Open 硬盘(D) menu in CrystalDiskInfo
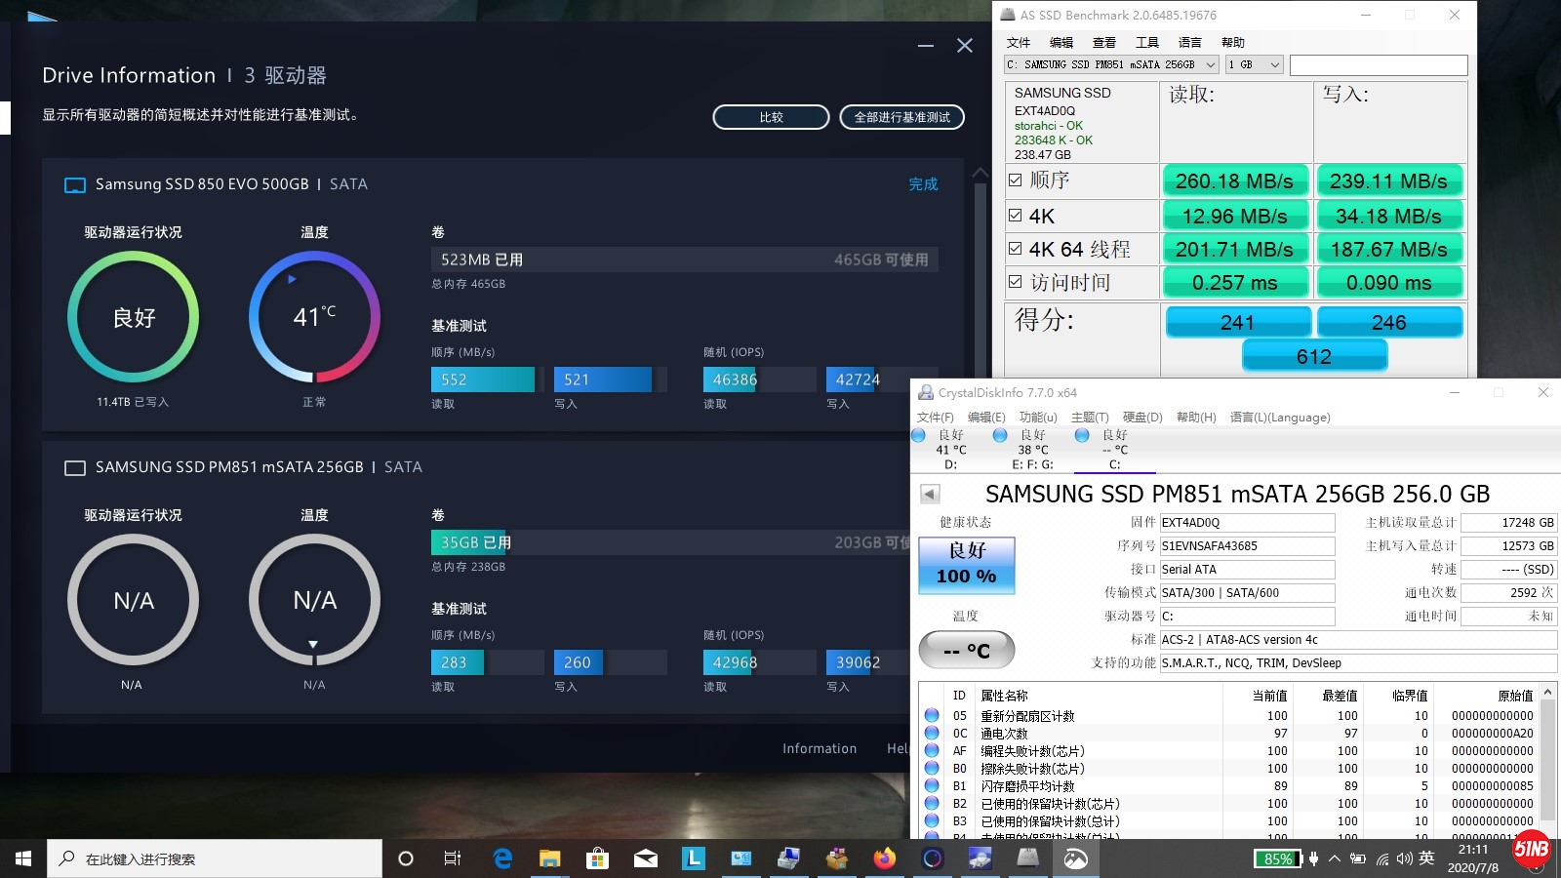This screenshot has height=878, width=1561. click(x=1142, y=418)
